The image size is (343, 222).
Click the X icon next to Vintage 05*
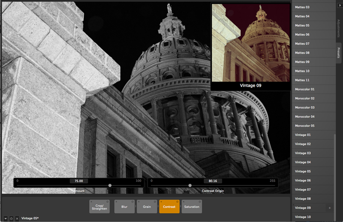(17, 219)
